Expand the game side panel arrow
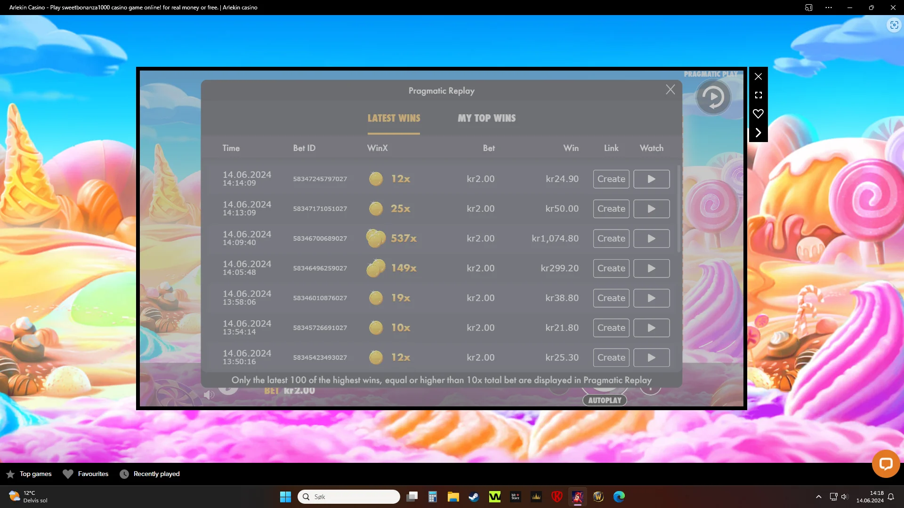 [x=758, y=133]
